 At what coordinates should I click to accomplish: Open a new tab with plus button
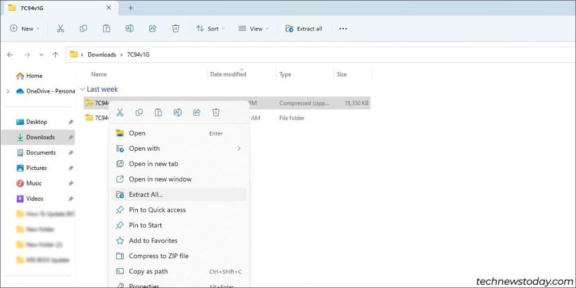point(131,8)
